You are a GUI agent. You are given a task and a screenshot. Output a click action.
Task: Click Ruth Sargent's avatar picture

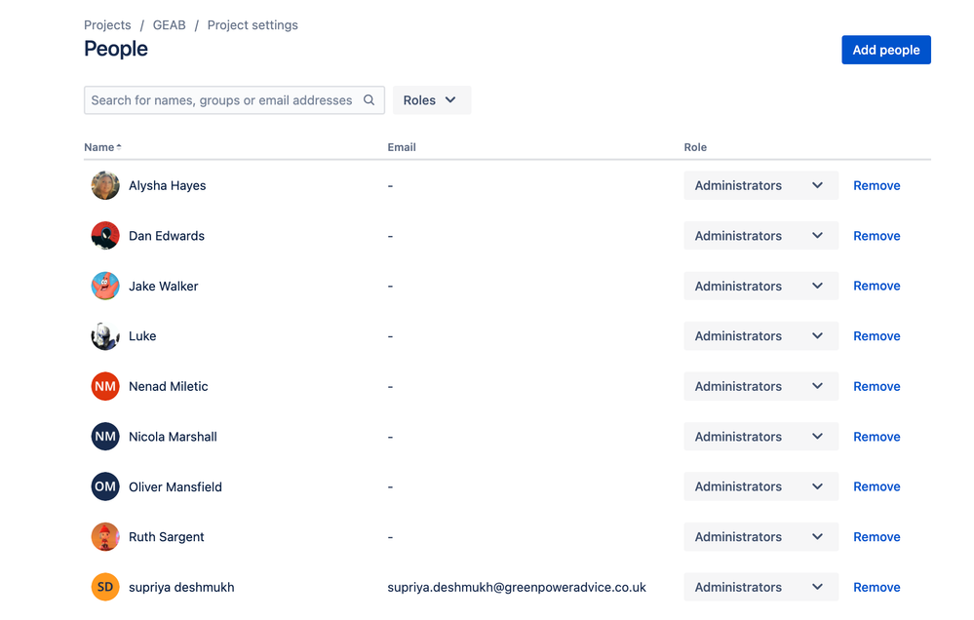tap(104, 536)
